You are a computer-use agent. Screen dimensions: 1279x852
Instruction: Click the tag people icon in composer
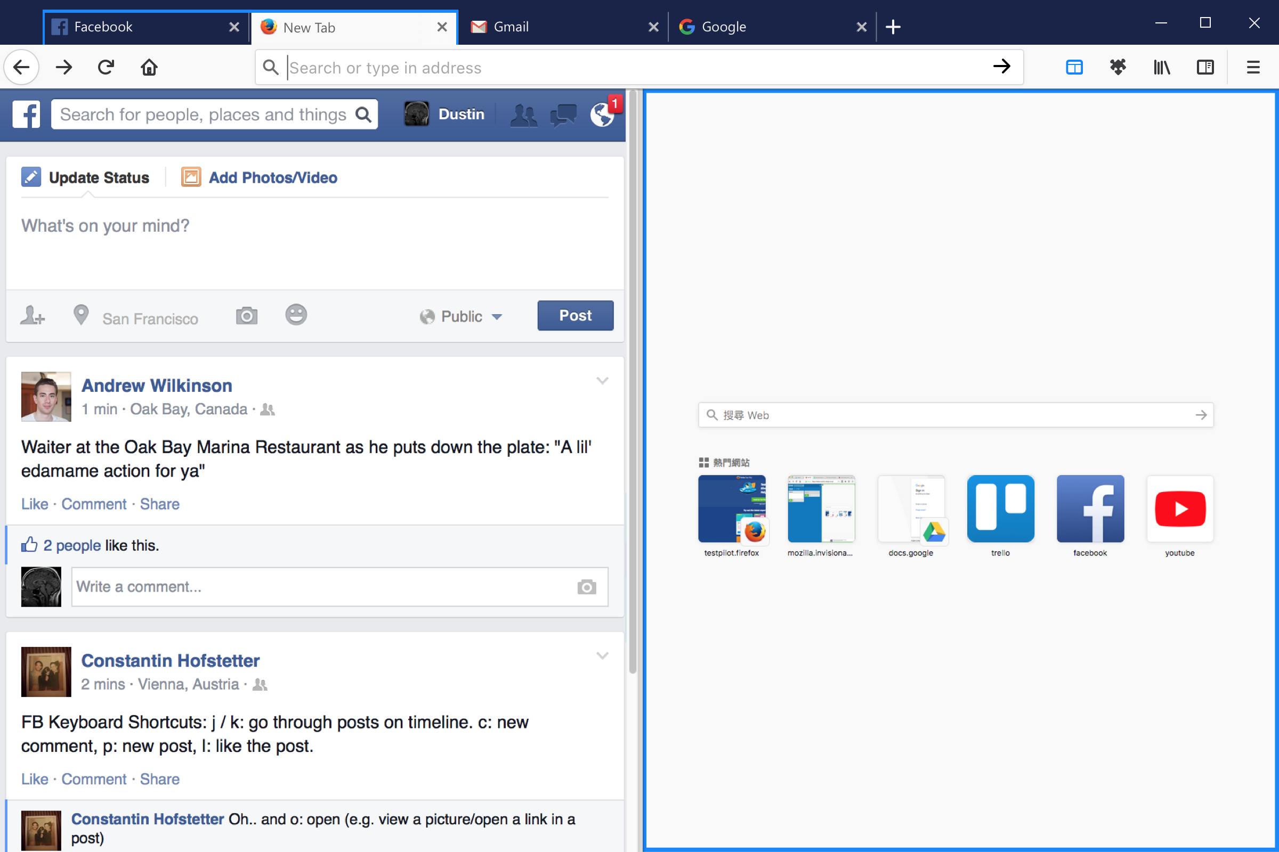click(x=33, y=316)
